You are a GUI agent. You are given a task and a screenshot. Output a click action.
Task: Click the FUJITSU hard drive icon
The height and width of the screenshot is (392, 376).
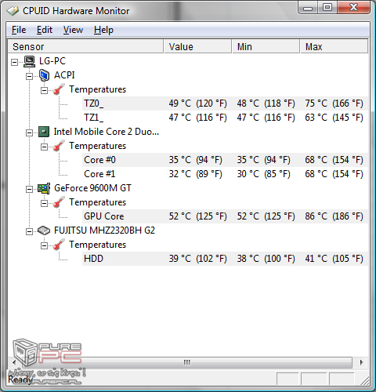click(x=44, y=230)
